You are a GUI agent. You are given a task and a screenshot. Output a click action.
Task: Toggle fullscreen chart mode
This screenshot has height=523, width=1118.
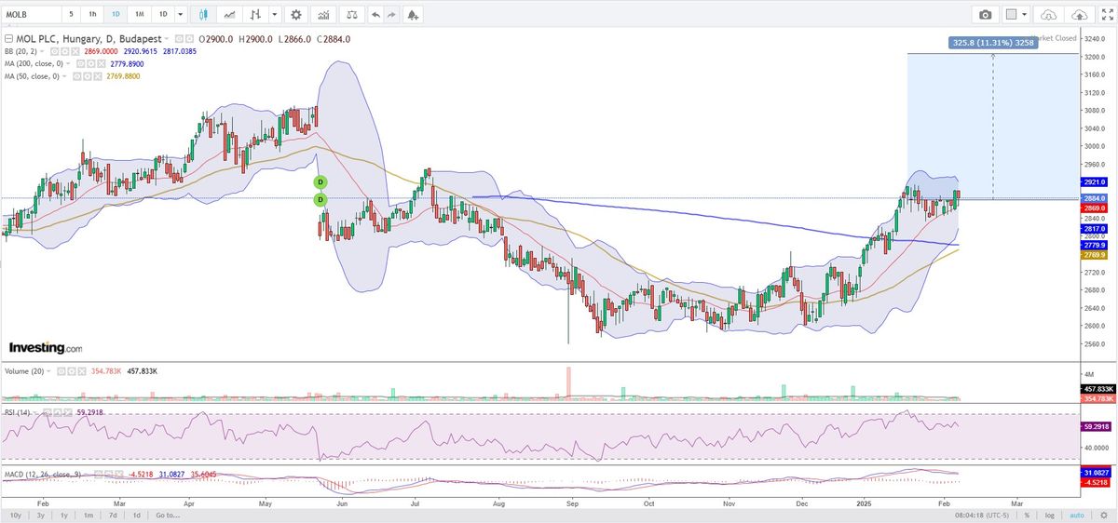(x=1106, y=14)
